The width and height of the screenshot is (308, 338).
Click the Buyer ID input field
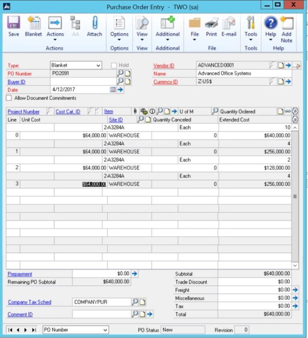click(83, 82)
